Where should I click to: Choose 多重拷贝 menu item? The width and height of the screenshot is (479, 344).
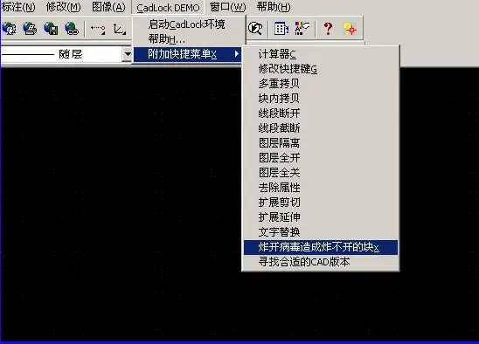pos(321,84)
